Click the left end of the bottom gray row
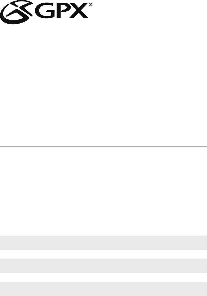 click(x=2, y=289)
